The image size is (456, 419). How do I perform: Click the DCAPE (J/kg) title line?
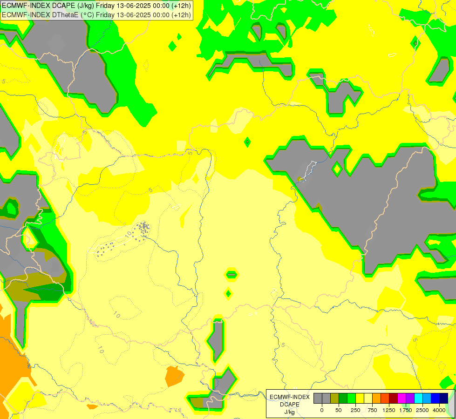point(96,6)
